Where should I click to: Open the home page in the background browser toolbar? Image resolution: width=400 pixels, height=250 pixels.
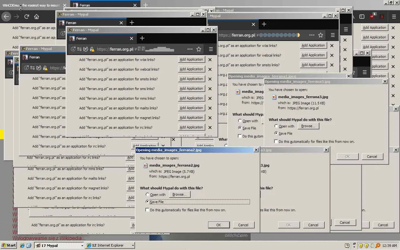(37, 17)
